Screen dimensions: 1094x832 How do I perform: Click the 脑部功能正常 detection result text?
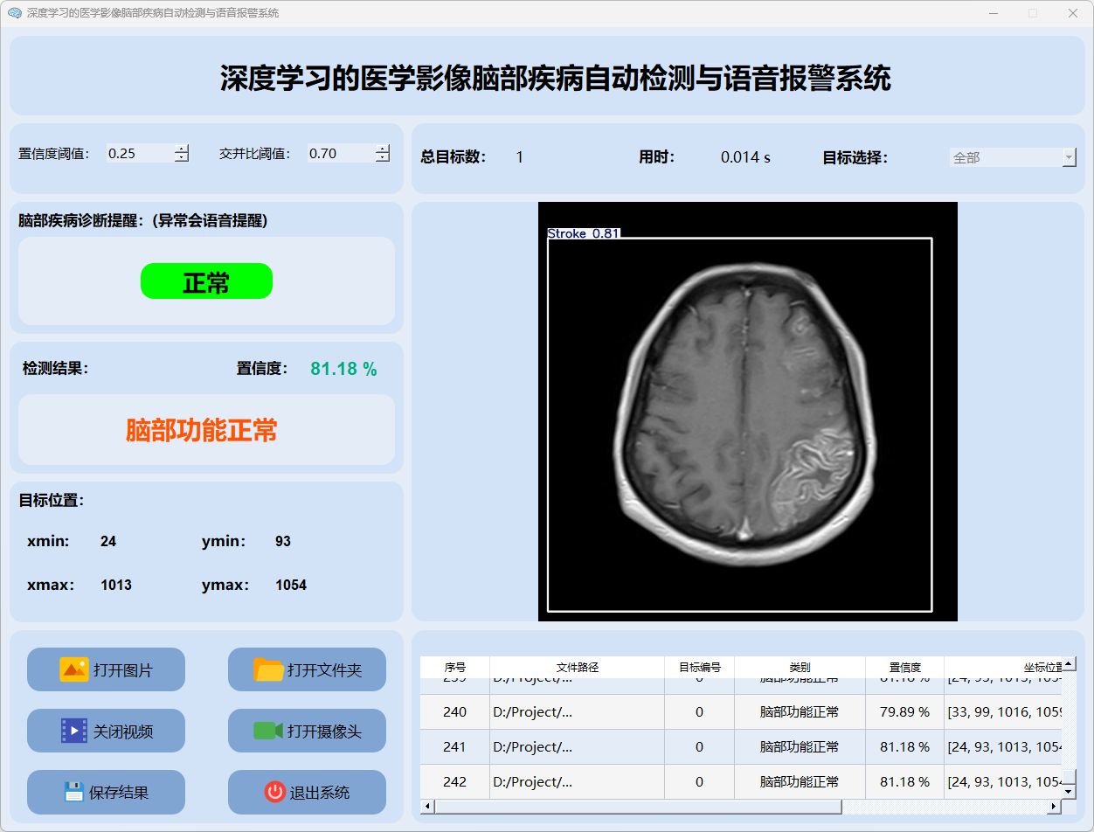pos(202,430)
